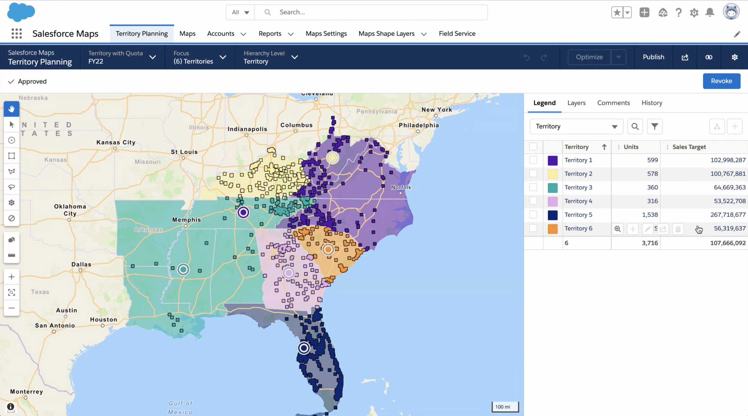Open the App Launcher grid
This screenshot has height=416, width=748.
tap(17, 34)
